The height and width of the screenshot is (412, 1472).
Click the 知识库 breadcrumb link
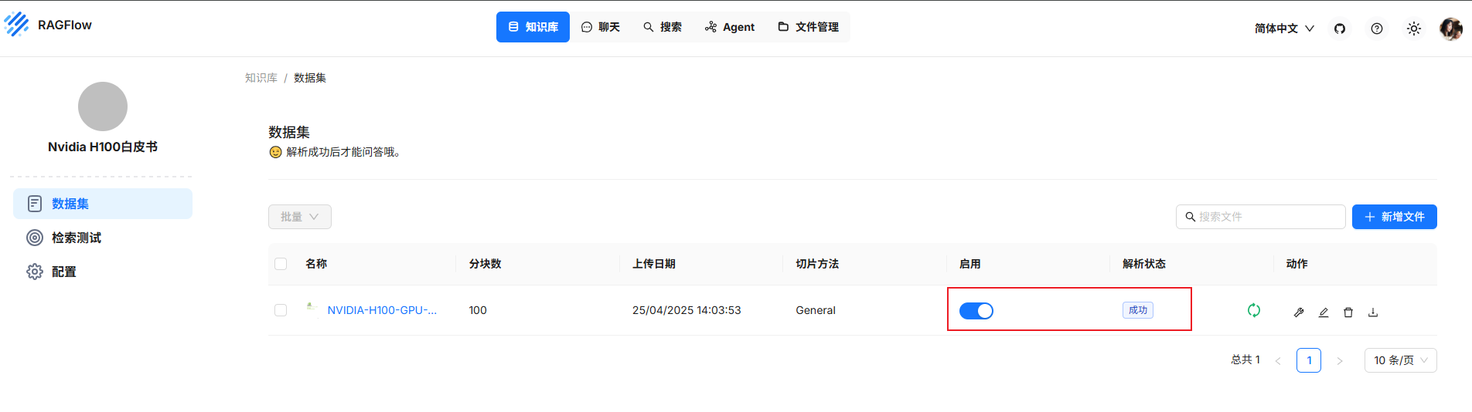(x=261, y=78)
